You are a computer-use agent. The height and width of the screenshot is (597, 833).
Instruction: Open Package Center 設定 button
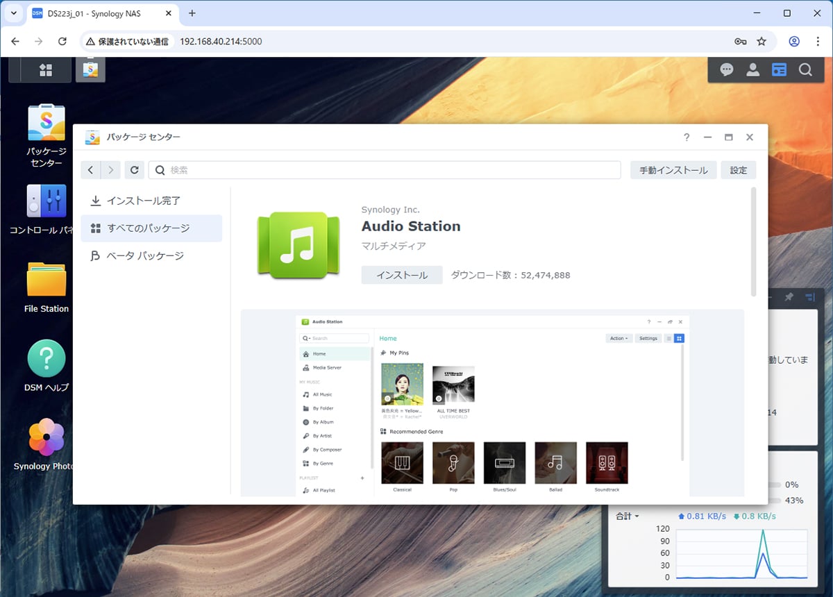pos(739,170)
